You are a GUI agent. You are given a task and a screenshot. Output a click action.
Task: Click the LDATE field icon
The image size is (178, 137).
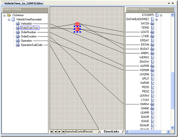tap(152, 32)
